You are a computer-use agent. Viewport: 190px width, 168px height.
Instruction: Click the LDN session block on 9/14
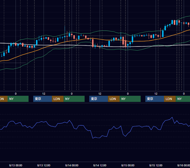[x=114, y=99]
